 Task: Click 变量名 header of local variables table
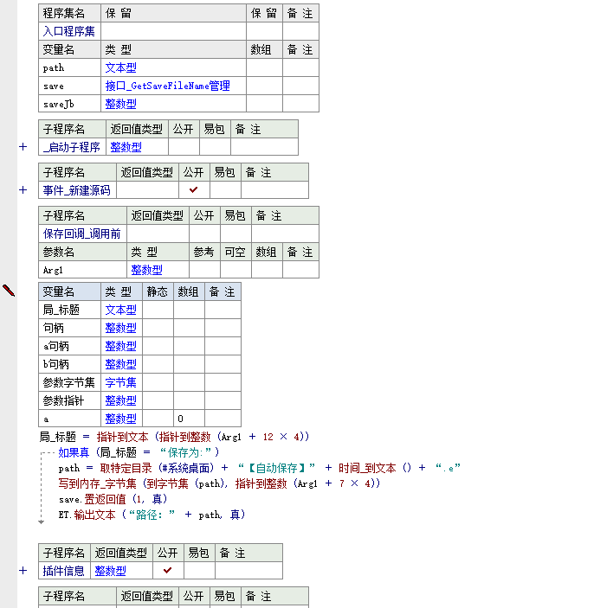(69, 291)
